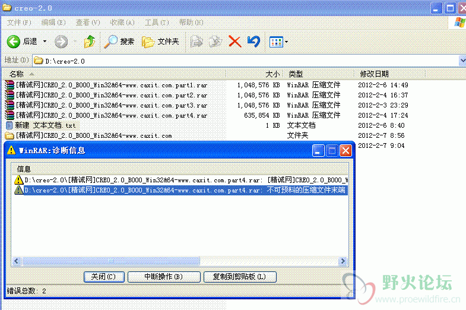The image size is (466, 310).
Task: Click file name ending part2.rar
Action: [112, 96]
